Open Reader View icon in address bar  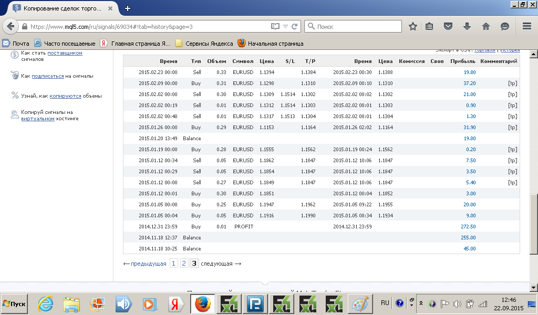pos(275,26)
